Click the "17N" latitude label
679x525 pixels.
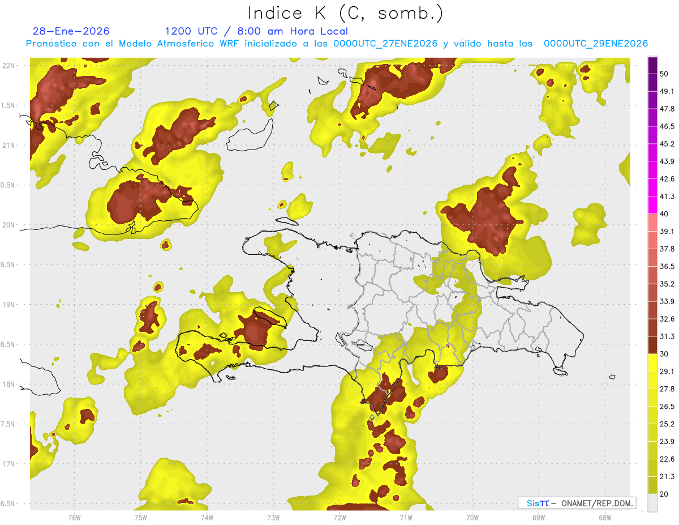(9, 464)
